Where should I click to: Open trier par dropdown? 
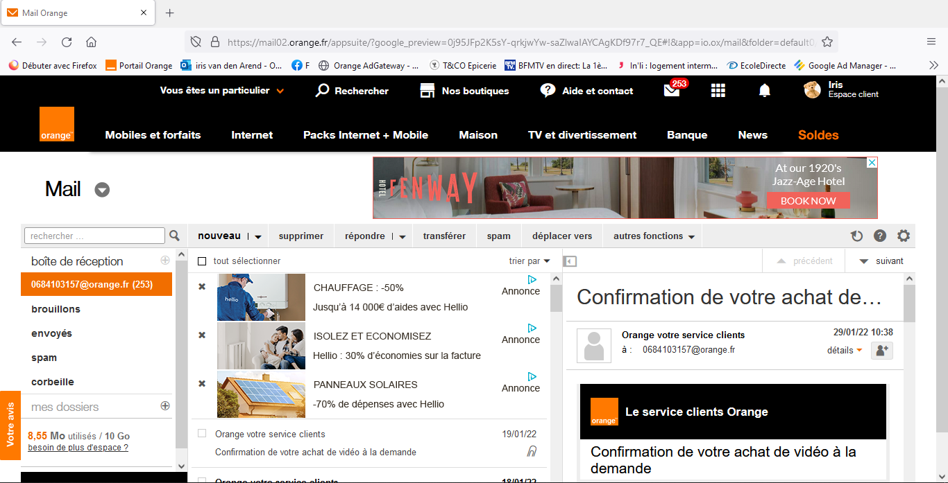530,261
